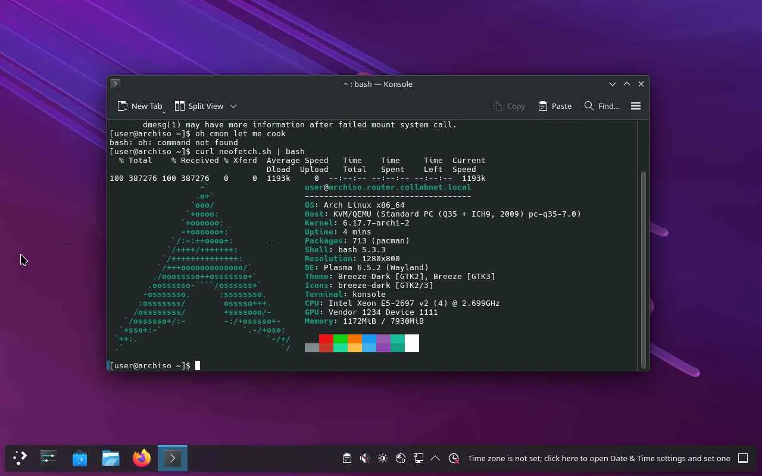Click the "Terminal: konsole" line
This screenshot has width=762, height=476.
(345, 295)
